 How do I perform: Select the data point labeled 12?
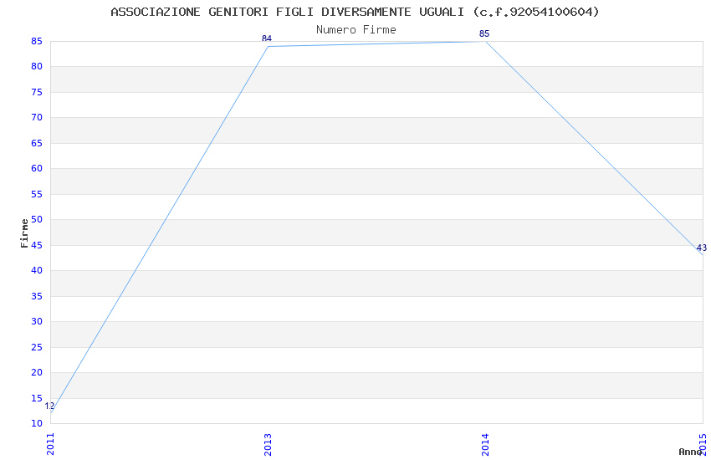(x=51, y=412)
